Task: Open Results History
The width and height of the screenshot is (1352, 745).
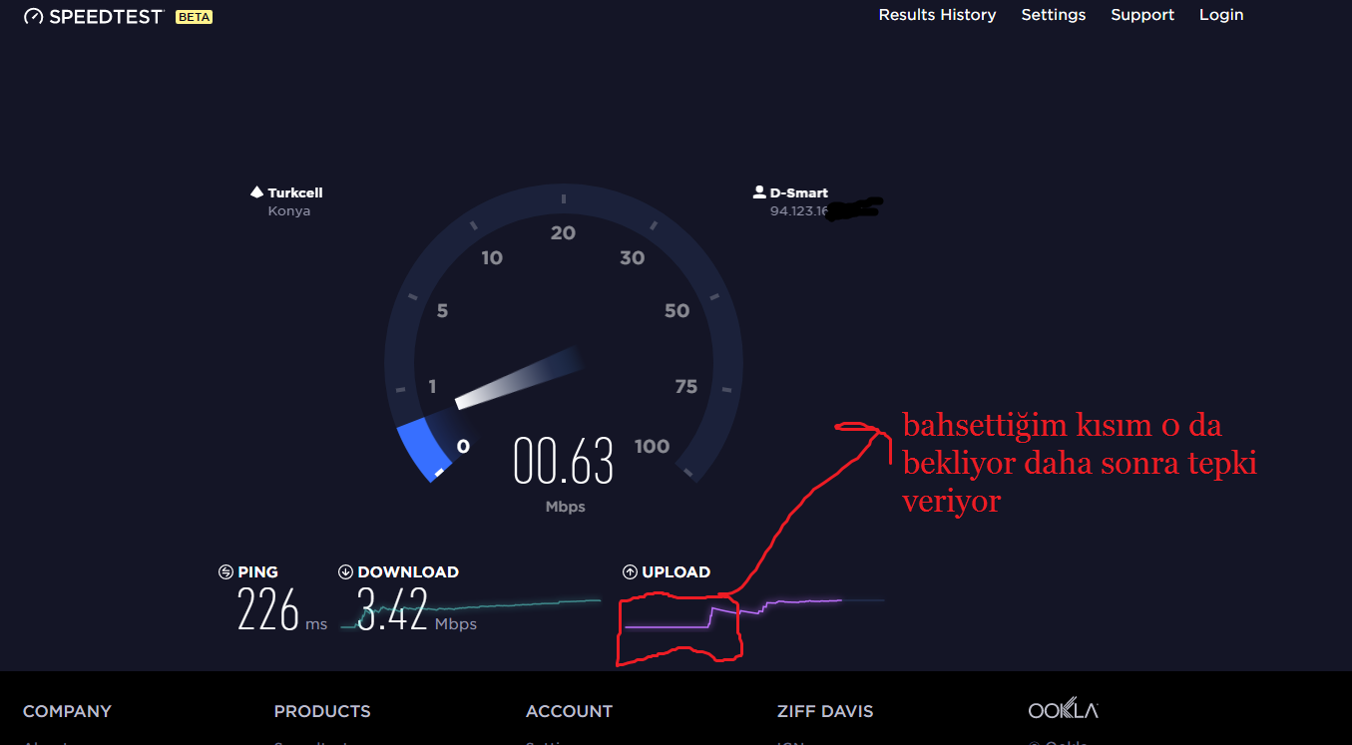Action: (x=937, y=15)
